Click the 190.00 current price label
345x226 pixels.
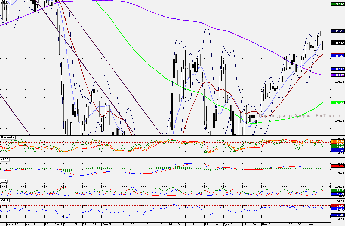(x=337, y=43)
